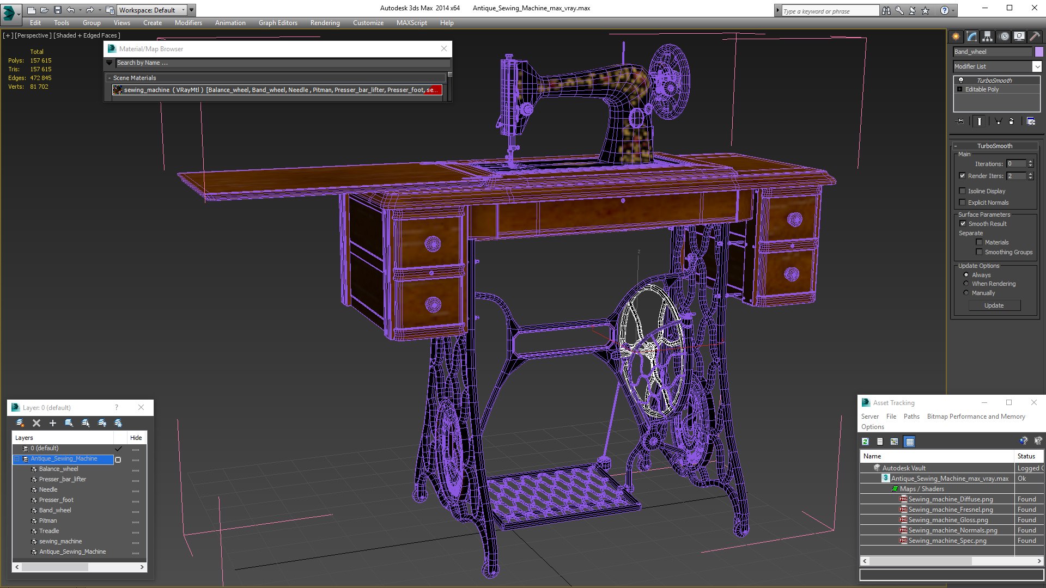The width and height of the screenshot is (1046, 588).
Task: Click the Open File folder icon
Action: 44,10
